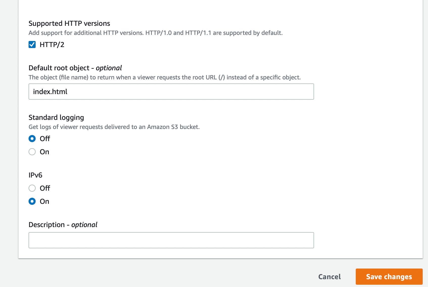This screenshot has width=428, height=287.
Task: Click the Off label text for Standard logging
Action: pos(45,139)
